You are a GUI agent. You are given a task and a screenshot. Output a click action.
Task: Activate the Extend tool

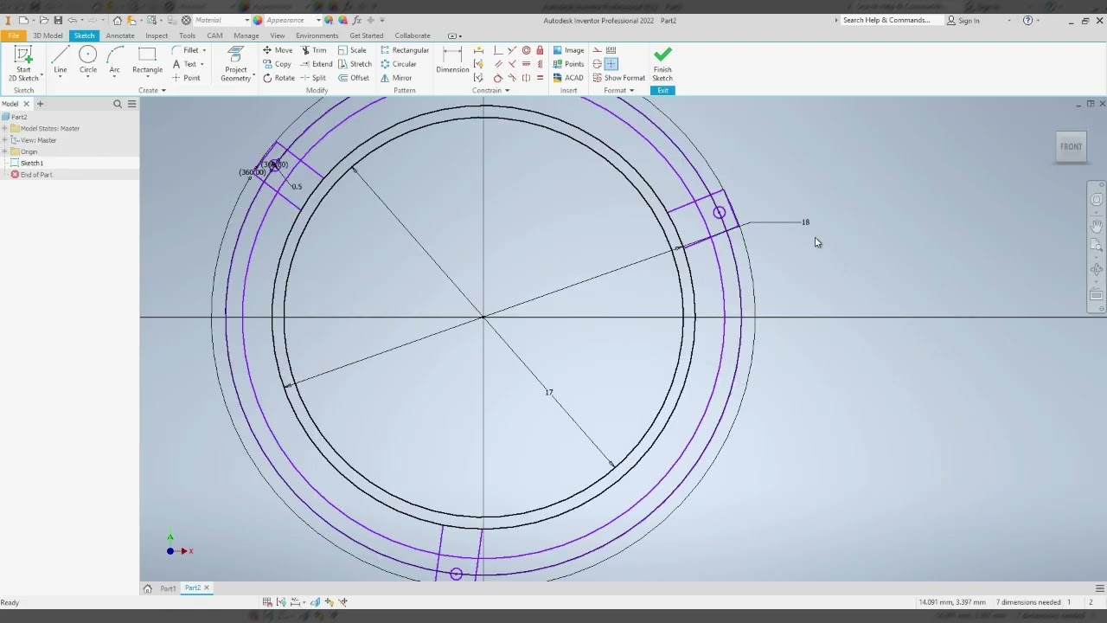(317, 64)
